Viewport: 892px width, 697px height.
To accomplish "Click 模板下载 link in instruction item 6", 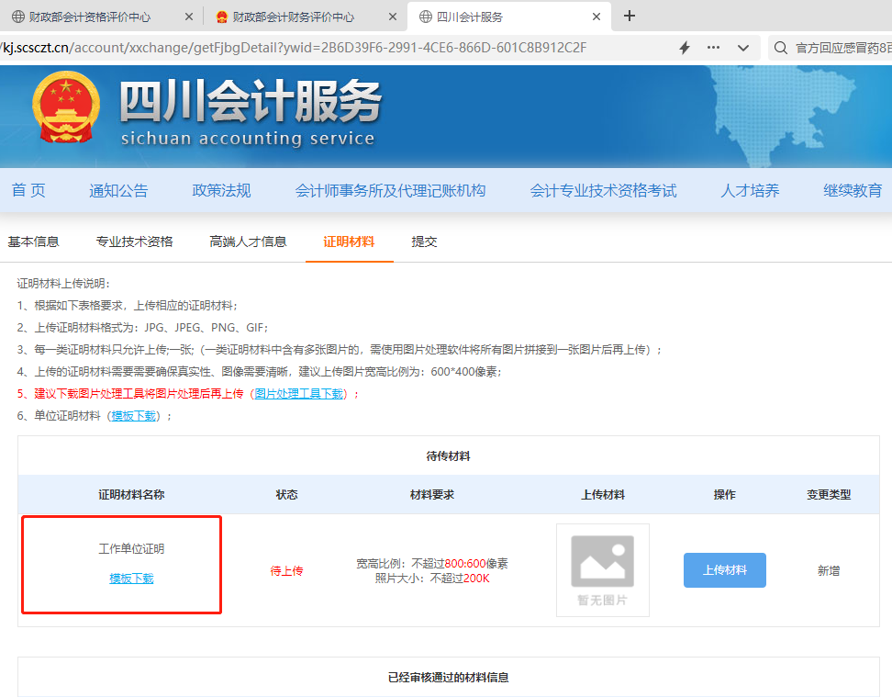I will 134,416.
